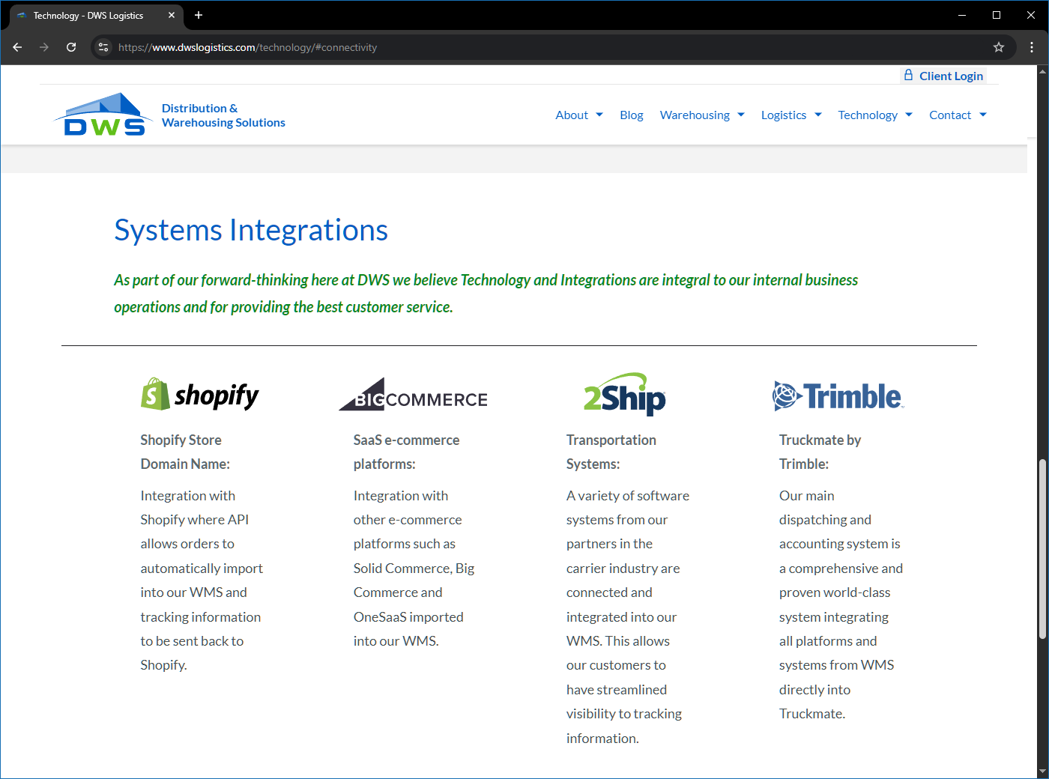The image size is (1049, 779).
Task: Click the Shopify integration description text
Action: (x=202, y=581)
